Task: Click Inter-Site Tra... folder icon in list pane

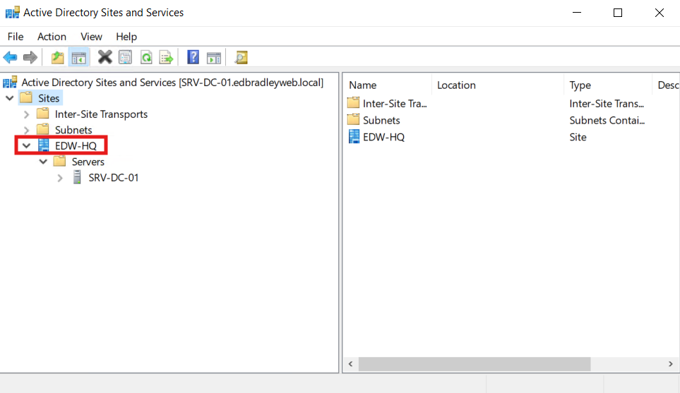Action: tap(353, 103)
